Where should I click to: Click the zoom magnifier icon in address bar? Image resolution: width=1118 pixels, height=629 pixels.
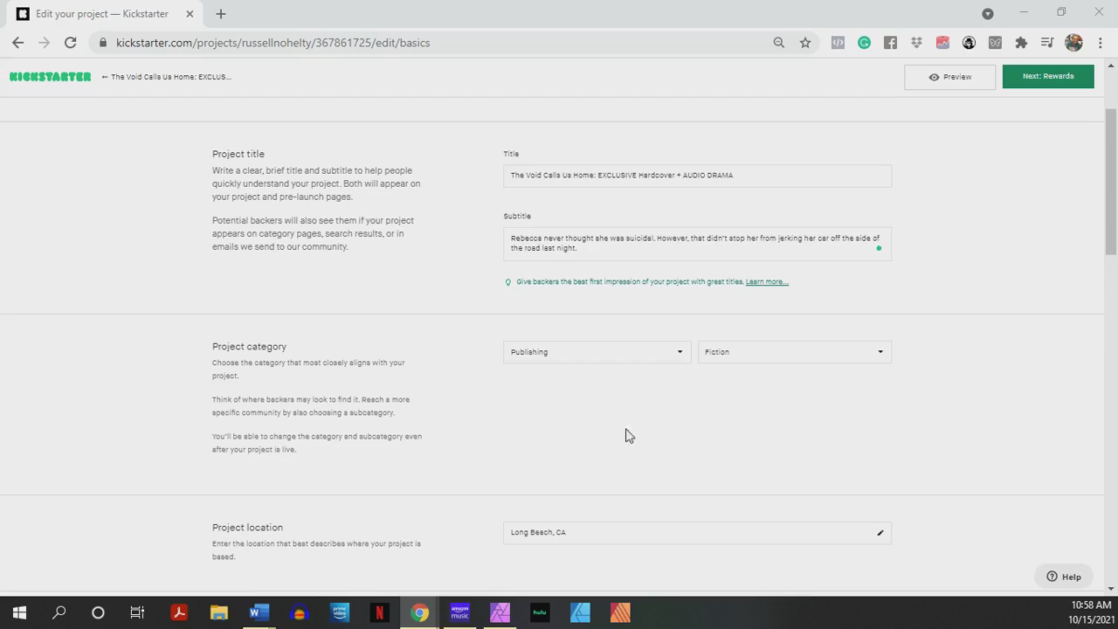click(x=778, y=43)
